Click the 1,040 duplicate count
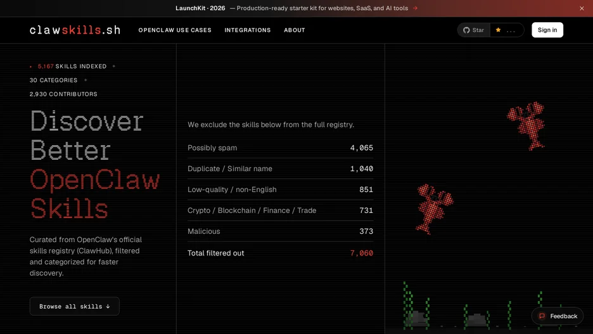Screen dimensions: 593x334 click(x=362, y=169)
